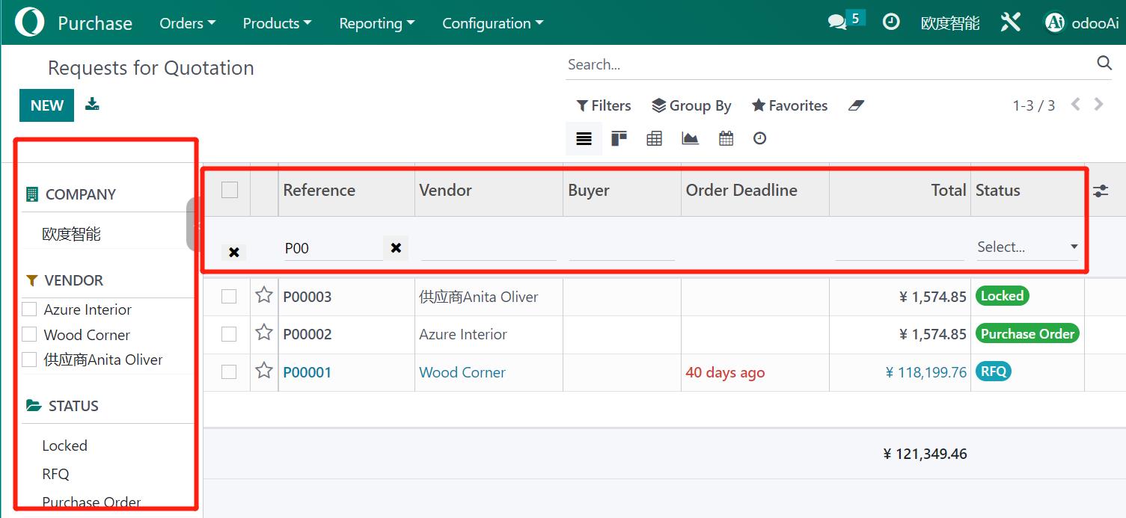Click the download export icon

point(92,104)
